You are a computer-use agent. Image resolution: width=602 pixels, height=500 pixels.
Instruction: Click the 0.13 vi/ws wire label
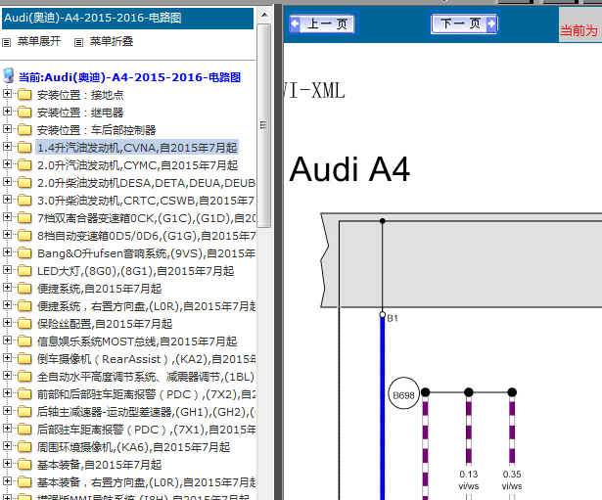469,480
